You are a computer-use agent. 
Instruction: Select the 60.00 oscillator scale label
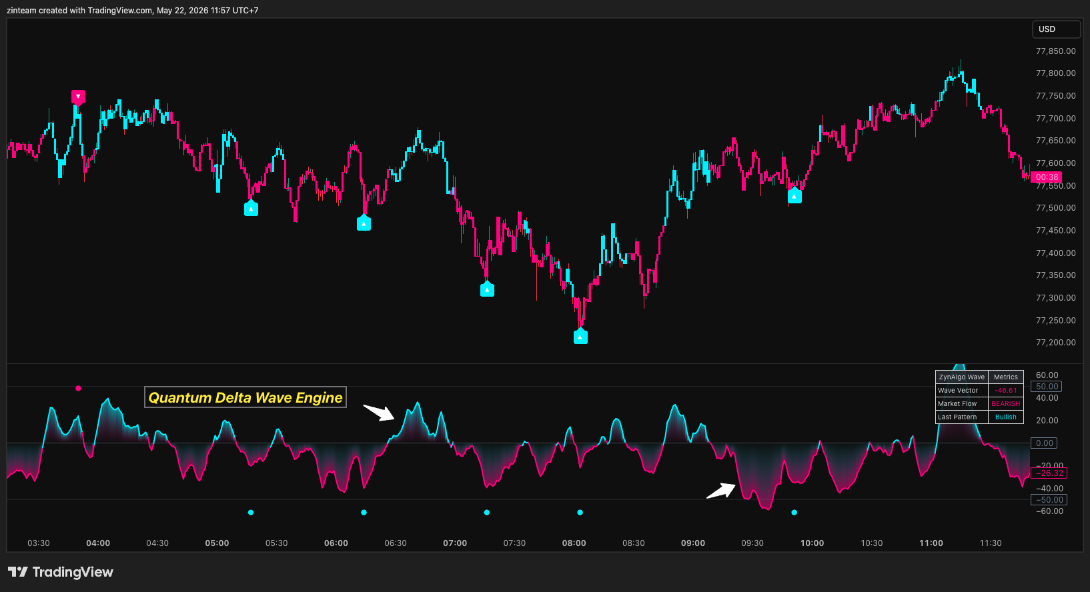[x=1047, y=375]
